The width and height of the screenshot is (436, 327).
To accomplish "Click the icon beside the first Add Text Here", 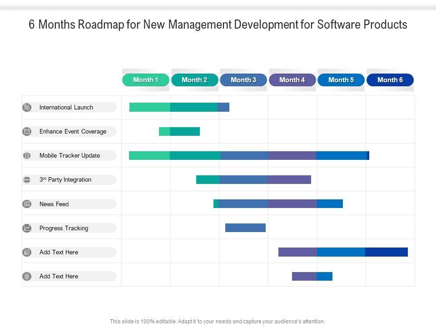I will pos(27,252).
